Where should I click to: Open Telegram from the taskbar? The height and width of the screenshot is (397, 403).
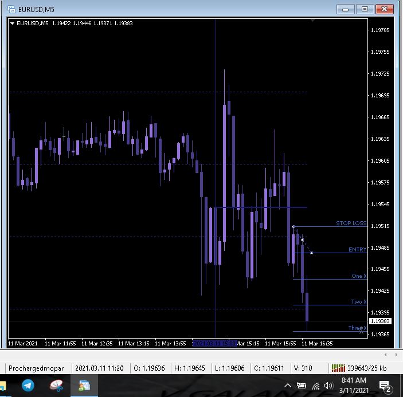coord(28,386)
